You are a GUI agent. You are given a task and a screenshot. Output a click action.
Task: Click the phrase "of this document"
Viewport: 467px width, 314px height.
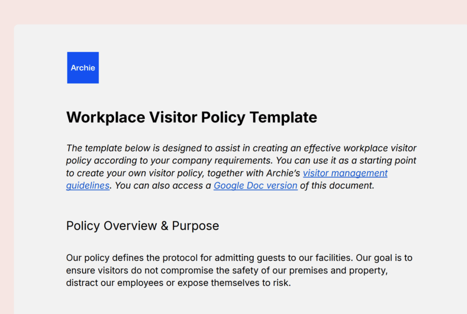pos(337,185)
